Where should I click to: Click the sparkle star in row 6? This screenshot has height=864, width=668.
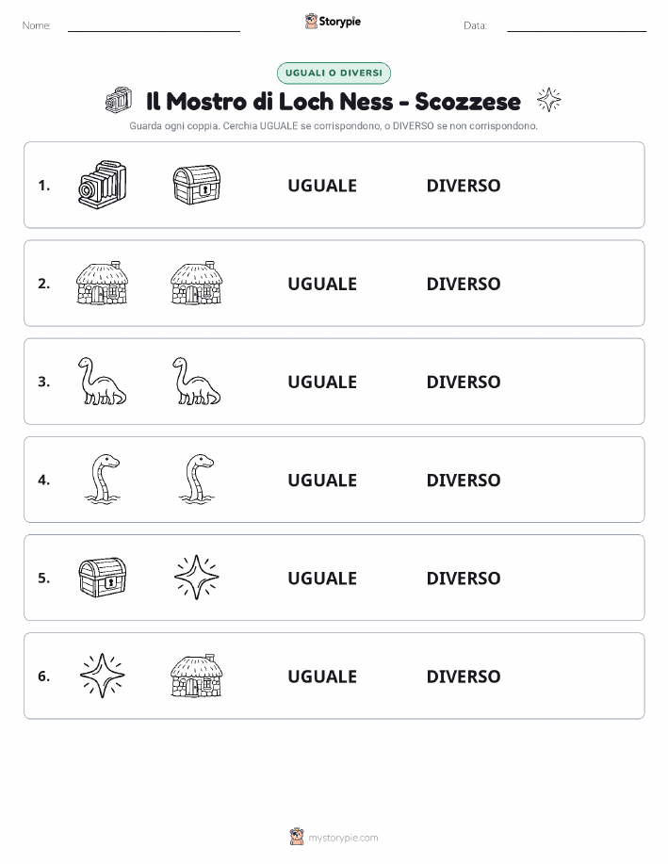[x=102, y=675]
